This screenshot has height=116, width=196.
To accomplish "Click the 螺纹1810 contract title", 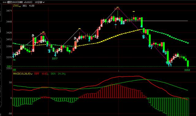I will (x=20, y=2).
